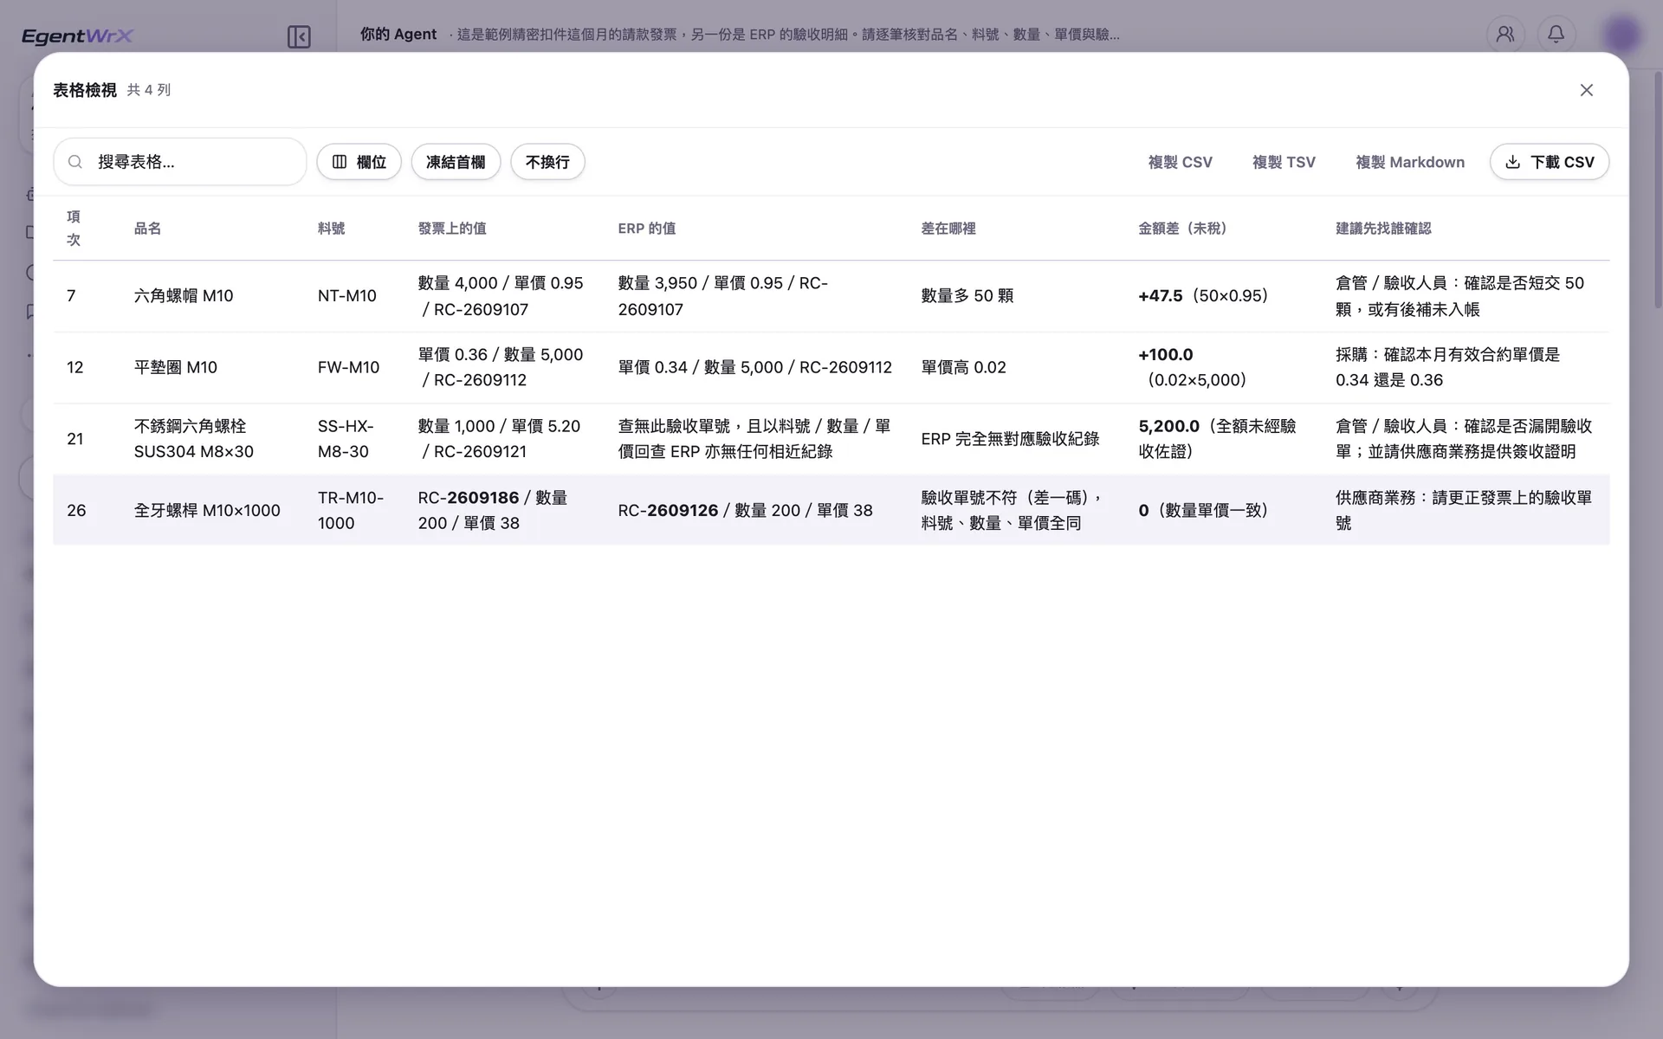Open the purple profile avatar
Viewport: 1663px width, 1039px height.
tap(1621, 35)
